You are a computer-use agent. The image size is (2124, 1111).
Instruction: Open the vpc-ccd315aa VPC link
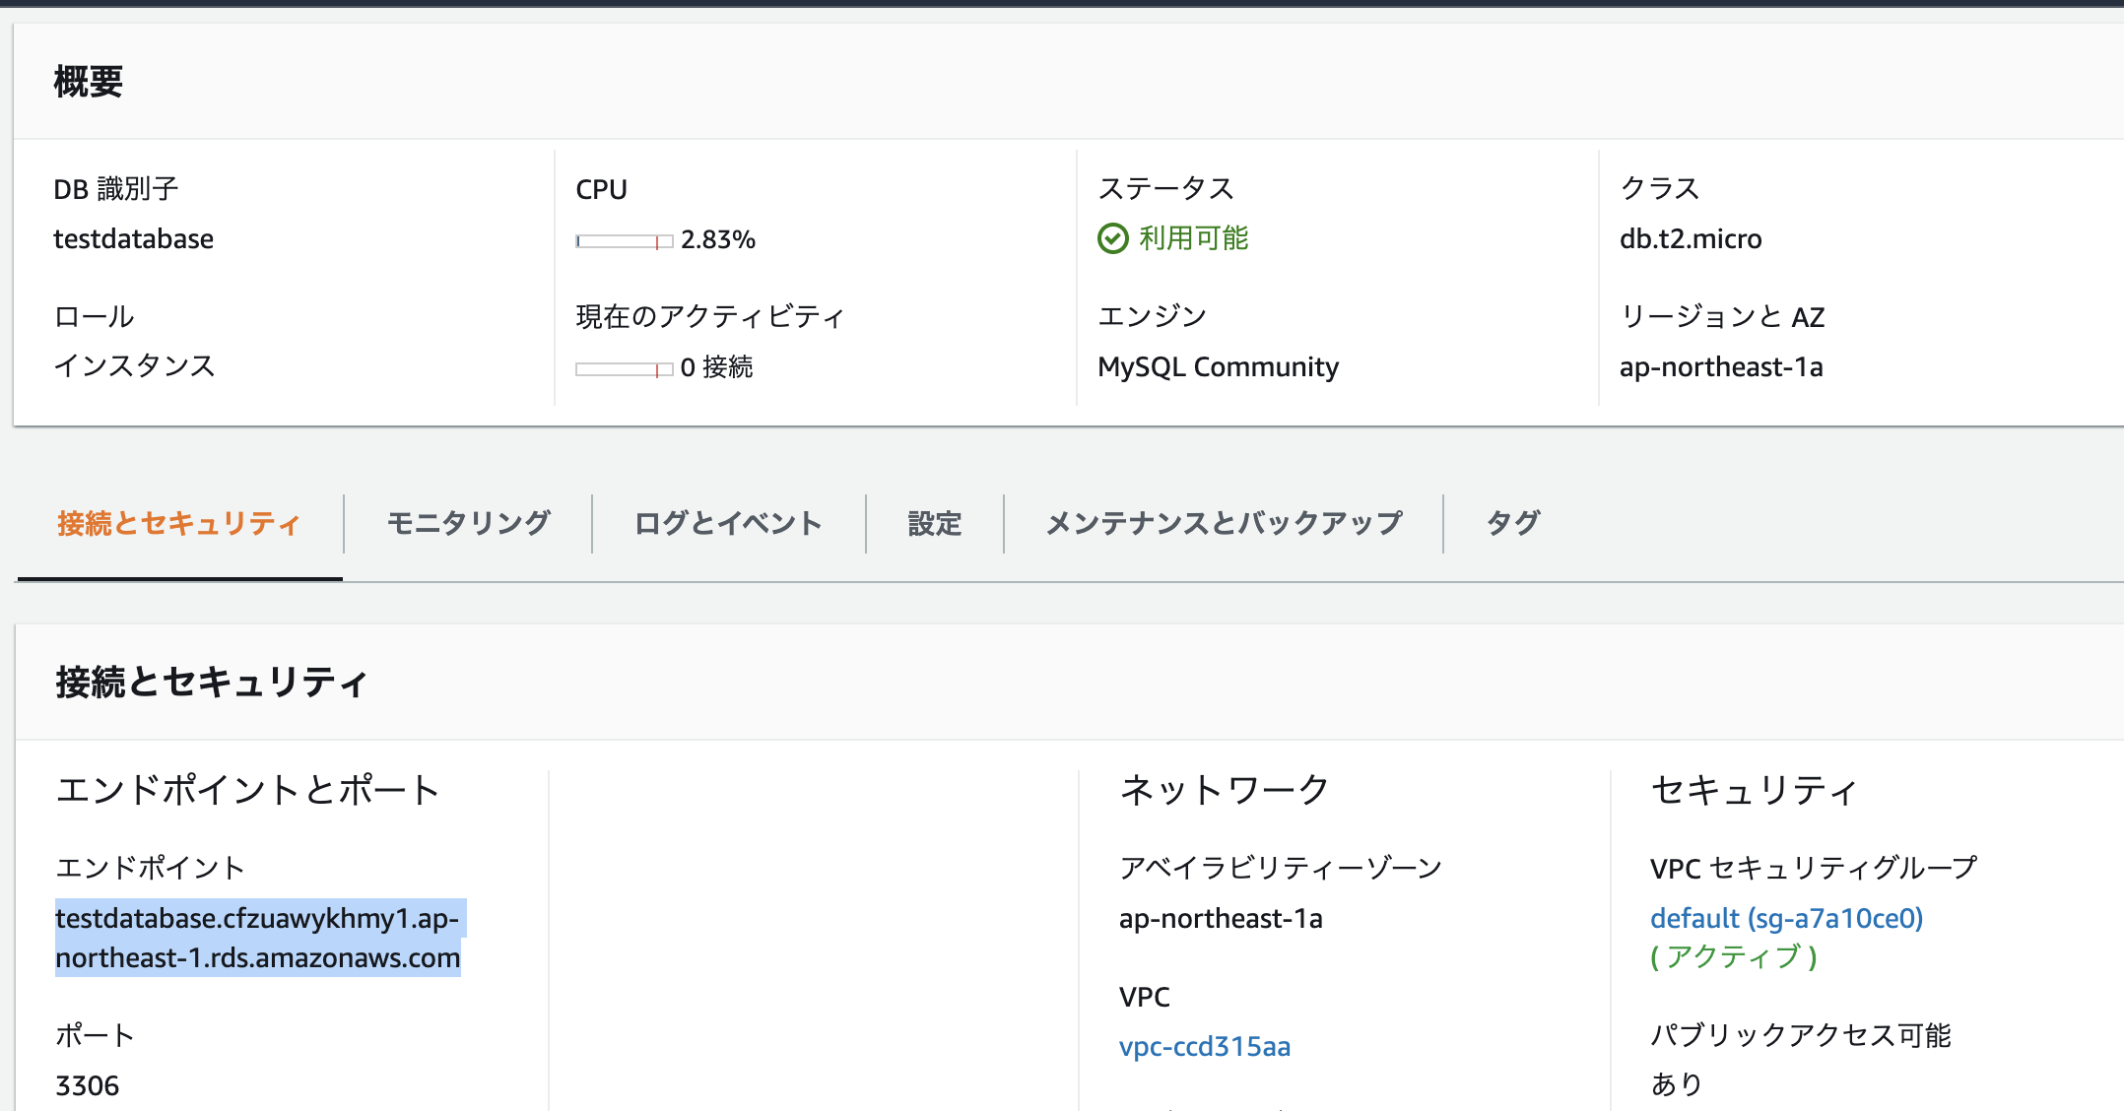[1204, 1046]
